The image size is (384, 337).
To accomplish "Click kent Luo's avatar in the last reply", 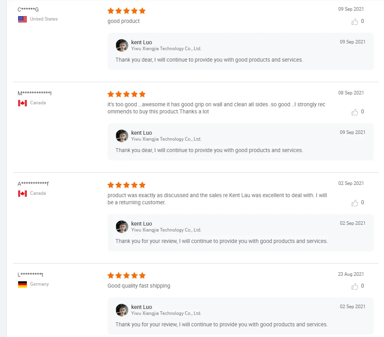I will coord(122,310).
